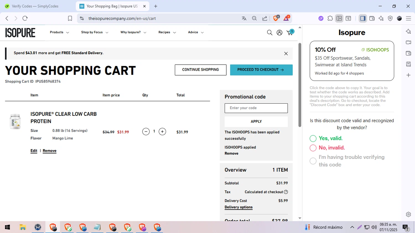Image resolution: width=415 pixels, height=233 pixels.
Task: Click the volume speaker icon in system tray
Action: point(374,227)
